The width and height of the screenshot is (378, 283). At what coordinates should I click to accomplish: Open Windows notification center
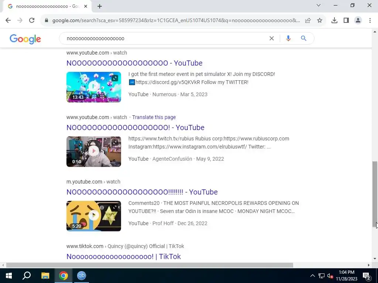click(367, 276)
